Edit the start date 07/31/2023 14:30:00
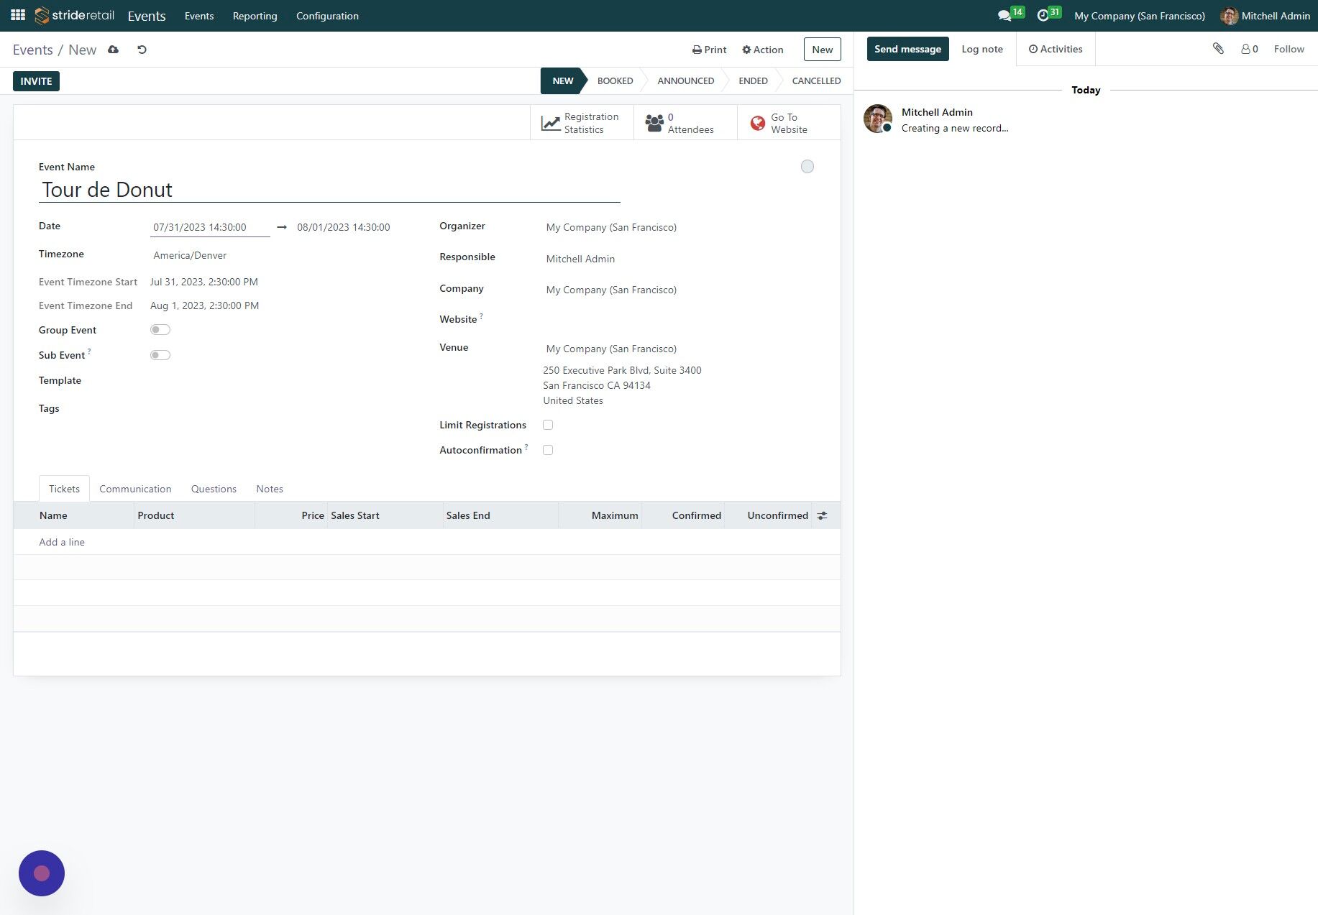 [210, 227]
